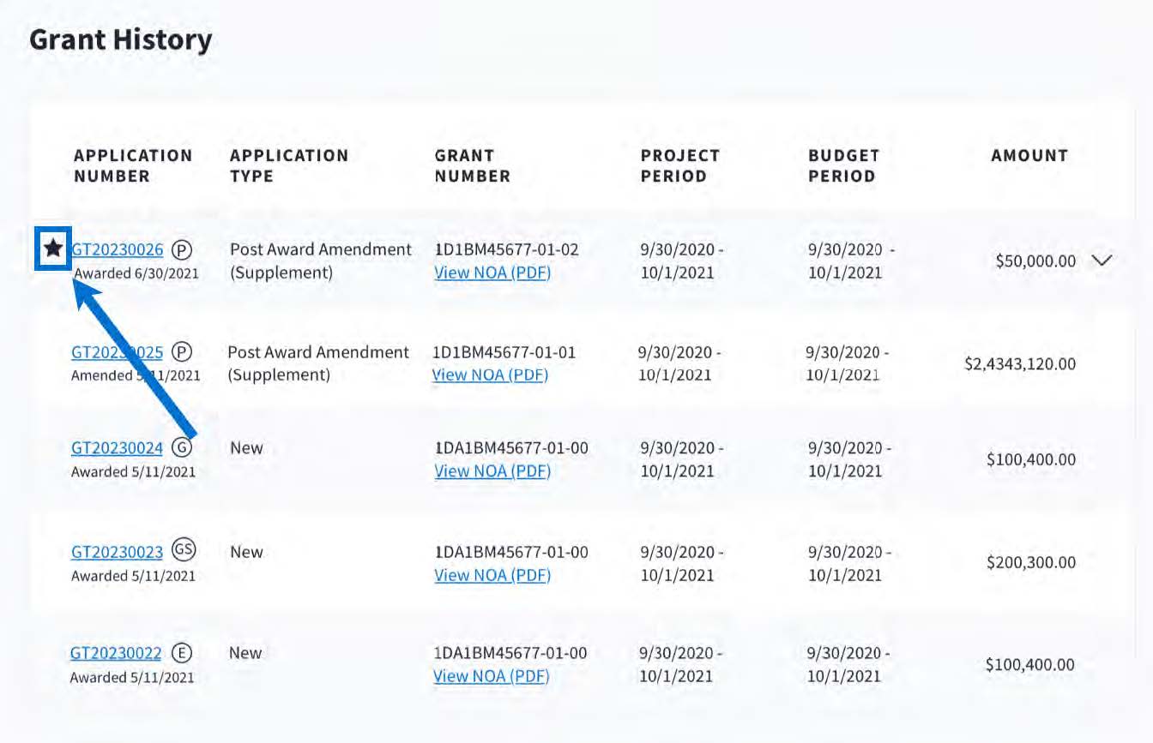Open application GT20230022 link
The width and height of the screenshot is (1153, 743).
[x=116, y=654]
